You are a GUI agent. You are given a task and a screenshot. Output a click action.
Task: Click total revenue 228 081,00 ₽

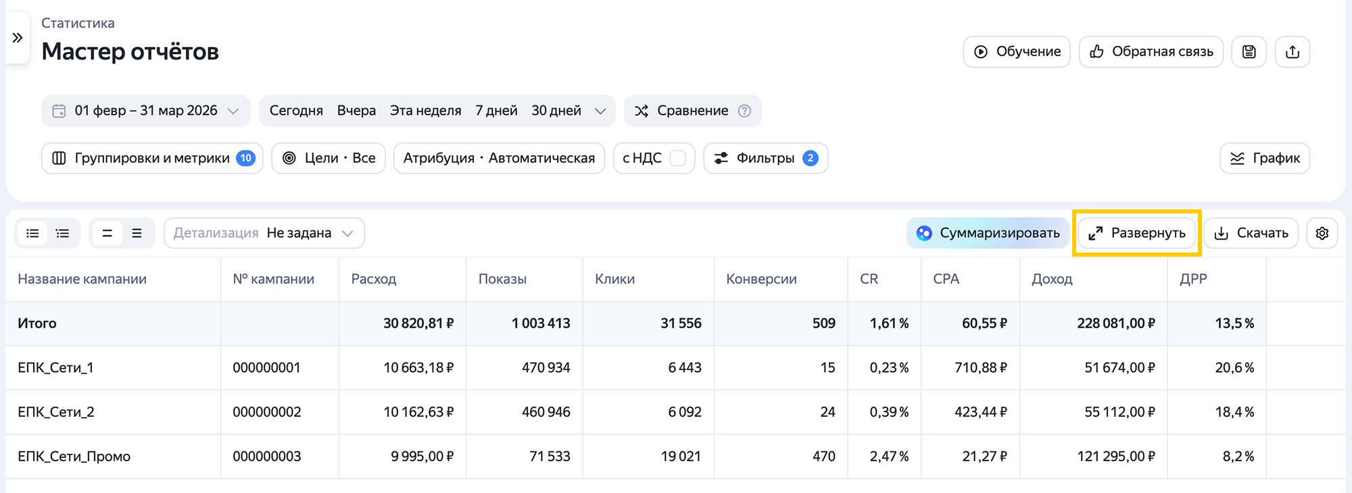point(1116,323)
